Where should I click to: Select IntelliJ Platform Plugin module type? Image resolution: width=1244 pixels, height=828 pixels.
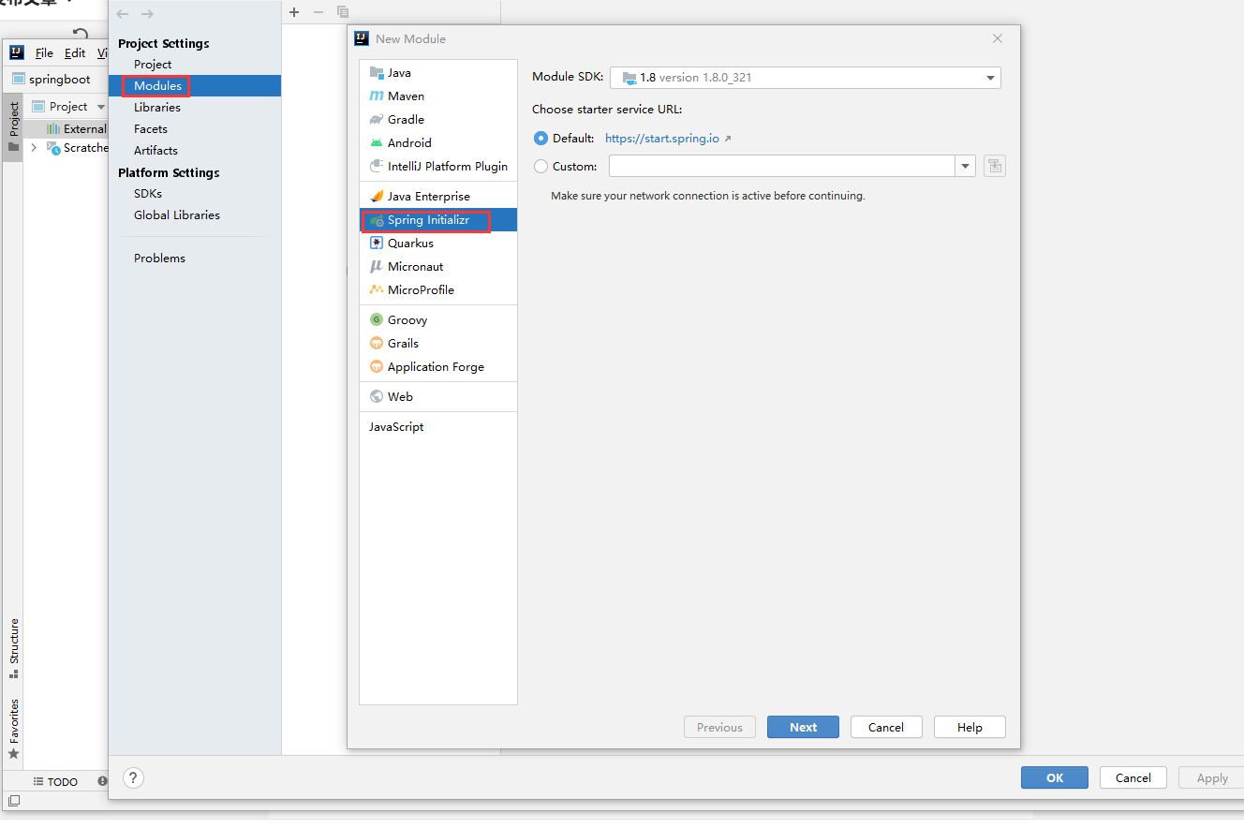[x=437, y=167]
